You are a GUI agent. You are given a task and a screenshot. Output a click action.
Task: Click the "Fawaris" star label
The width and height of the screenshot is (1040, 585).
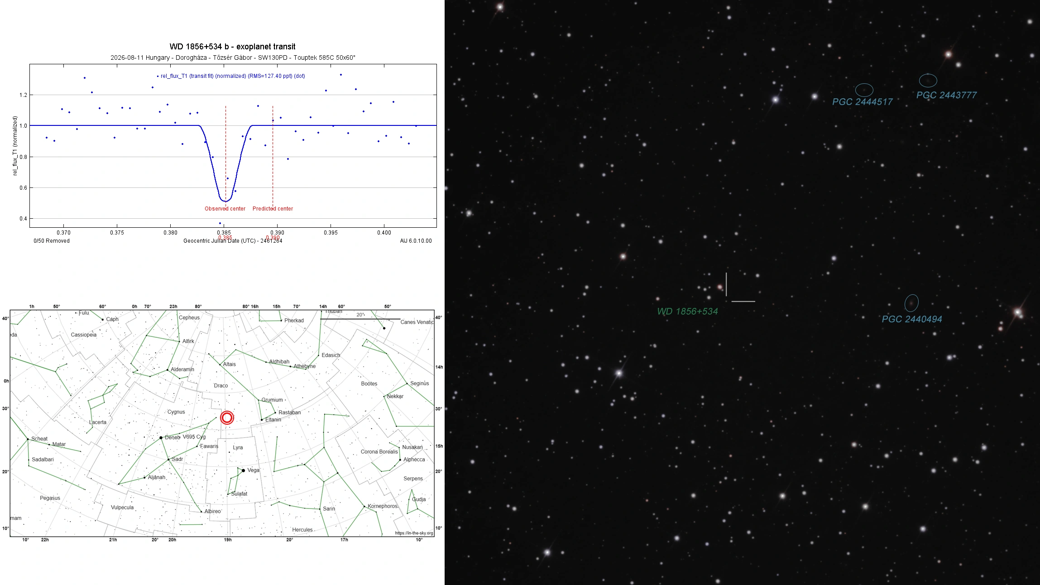(209, 446)
